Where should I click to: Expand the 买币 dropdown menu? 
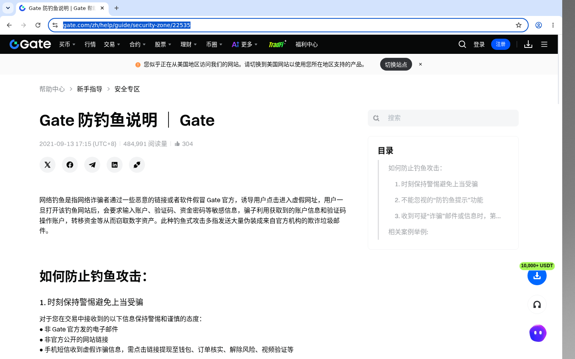click(x=67, y=44)
